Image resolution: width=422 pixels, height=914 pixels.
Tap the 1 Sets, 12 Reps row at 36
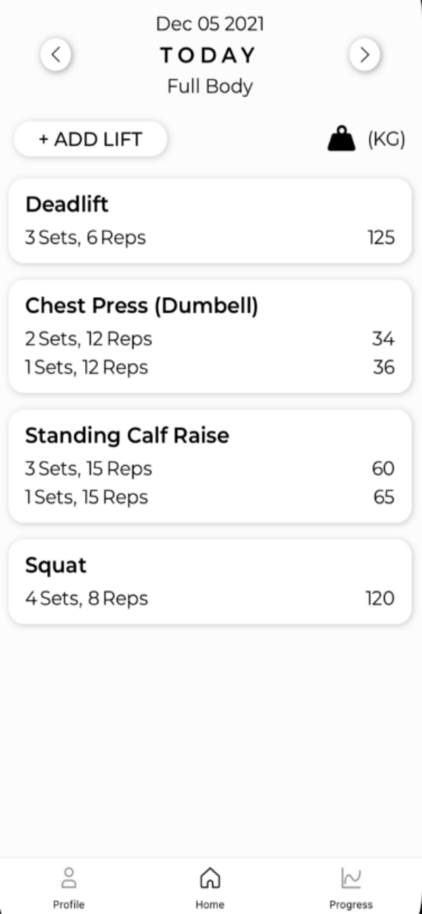pyautogui.click(x=210, y=367)
